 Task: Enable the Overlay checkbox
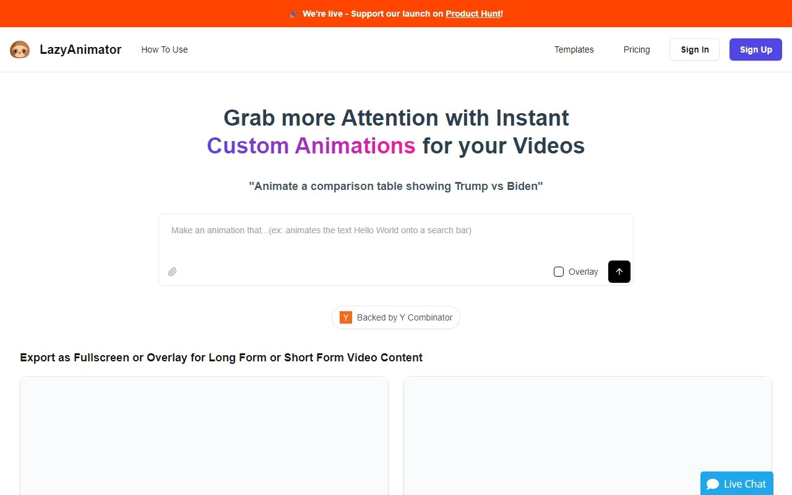[x=559, y=272]
